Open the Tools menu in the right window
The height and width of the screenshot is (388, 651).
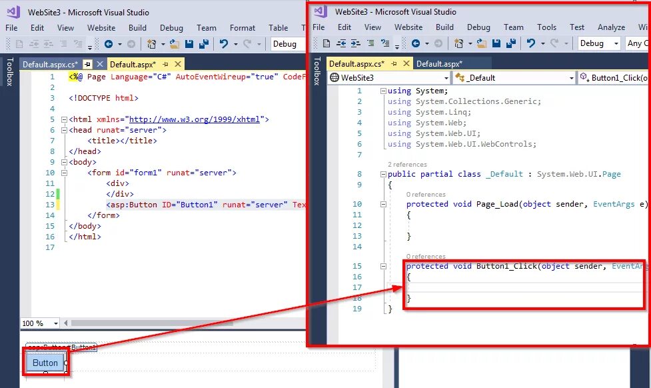coord(546,27)
